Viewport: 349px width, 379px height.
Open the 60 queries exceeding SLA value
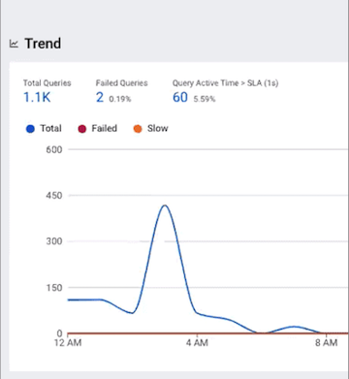click(x=180, y=97)
